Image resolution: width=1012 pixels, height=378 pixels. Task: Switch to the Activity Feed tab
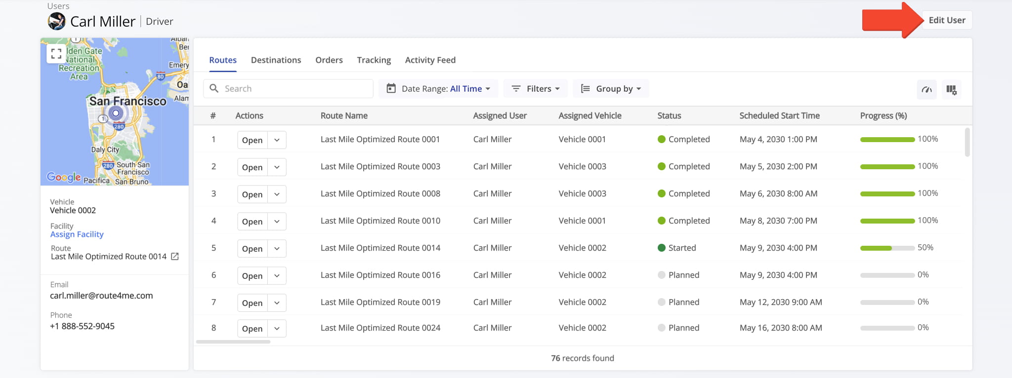click(x=430, y=60)
